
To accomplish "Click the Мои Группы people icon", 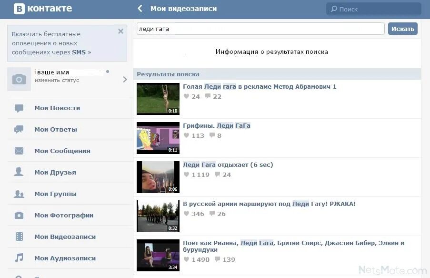I will 19,194.
